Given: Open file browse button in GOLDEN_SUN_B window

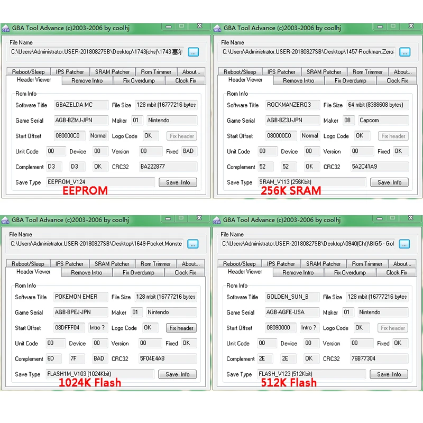Looking at the screenshot, I should click(x=404, y=244).
